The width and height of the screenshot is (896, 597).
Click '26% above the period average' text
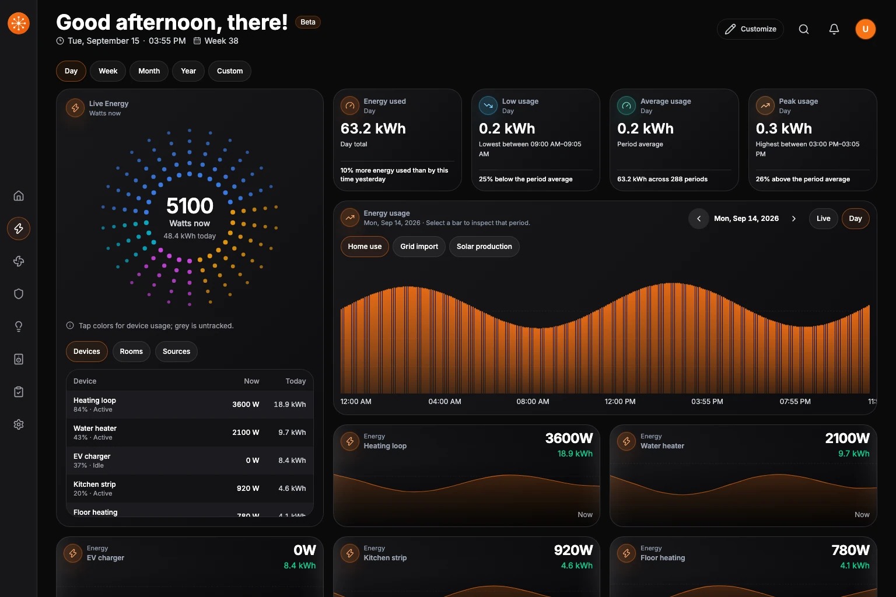point(803,179)
